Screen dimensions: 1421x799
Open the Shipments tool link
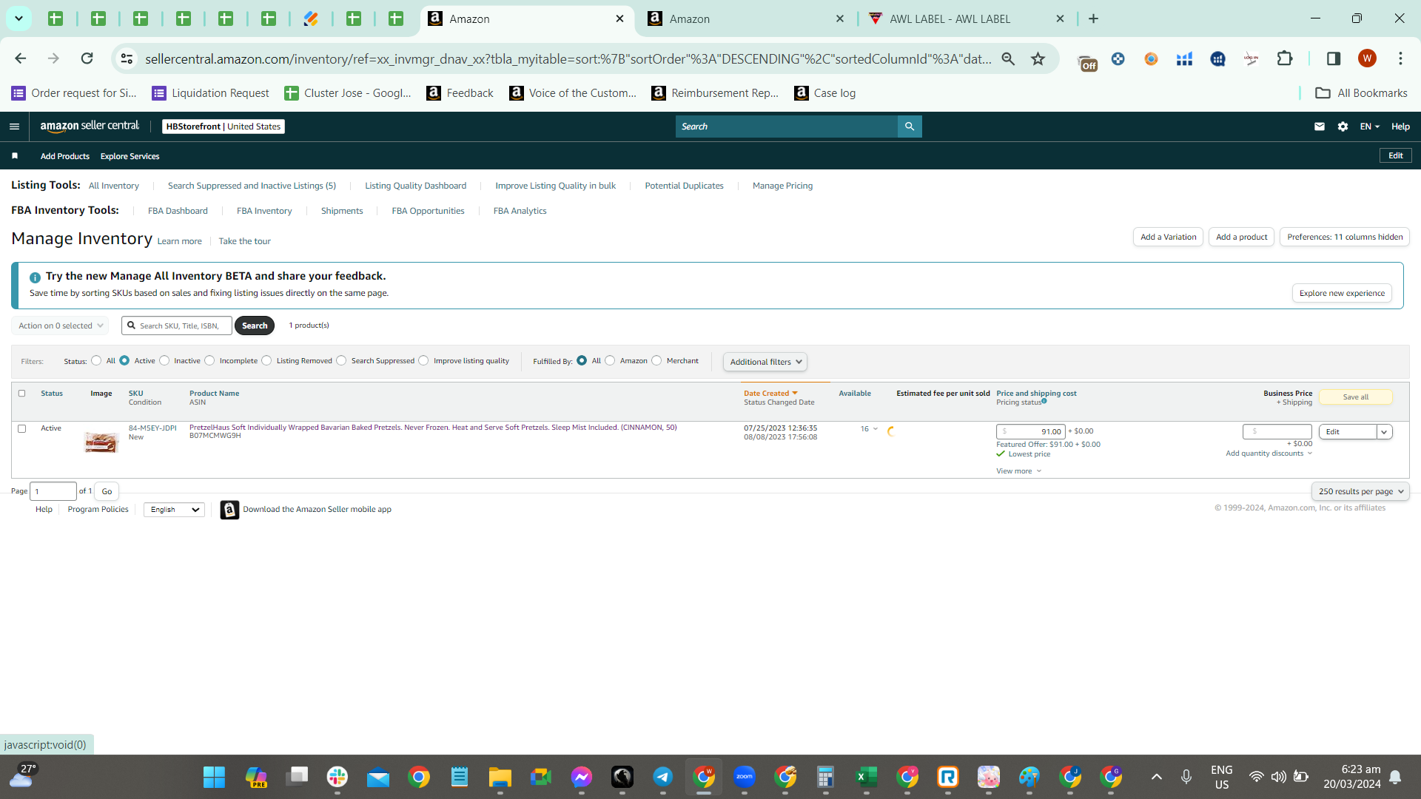coord(342,211)
